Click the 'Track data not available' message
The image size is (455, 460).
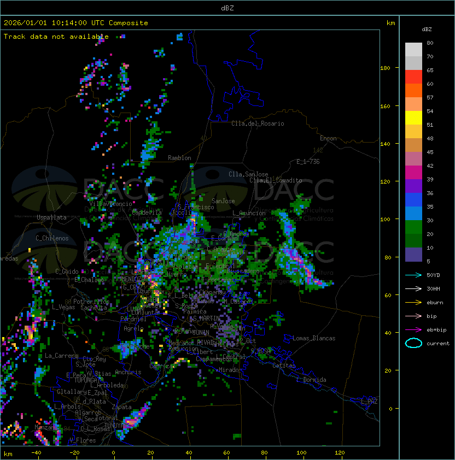pyautogui.click(x=56, y=37)
